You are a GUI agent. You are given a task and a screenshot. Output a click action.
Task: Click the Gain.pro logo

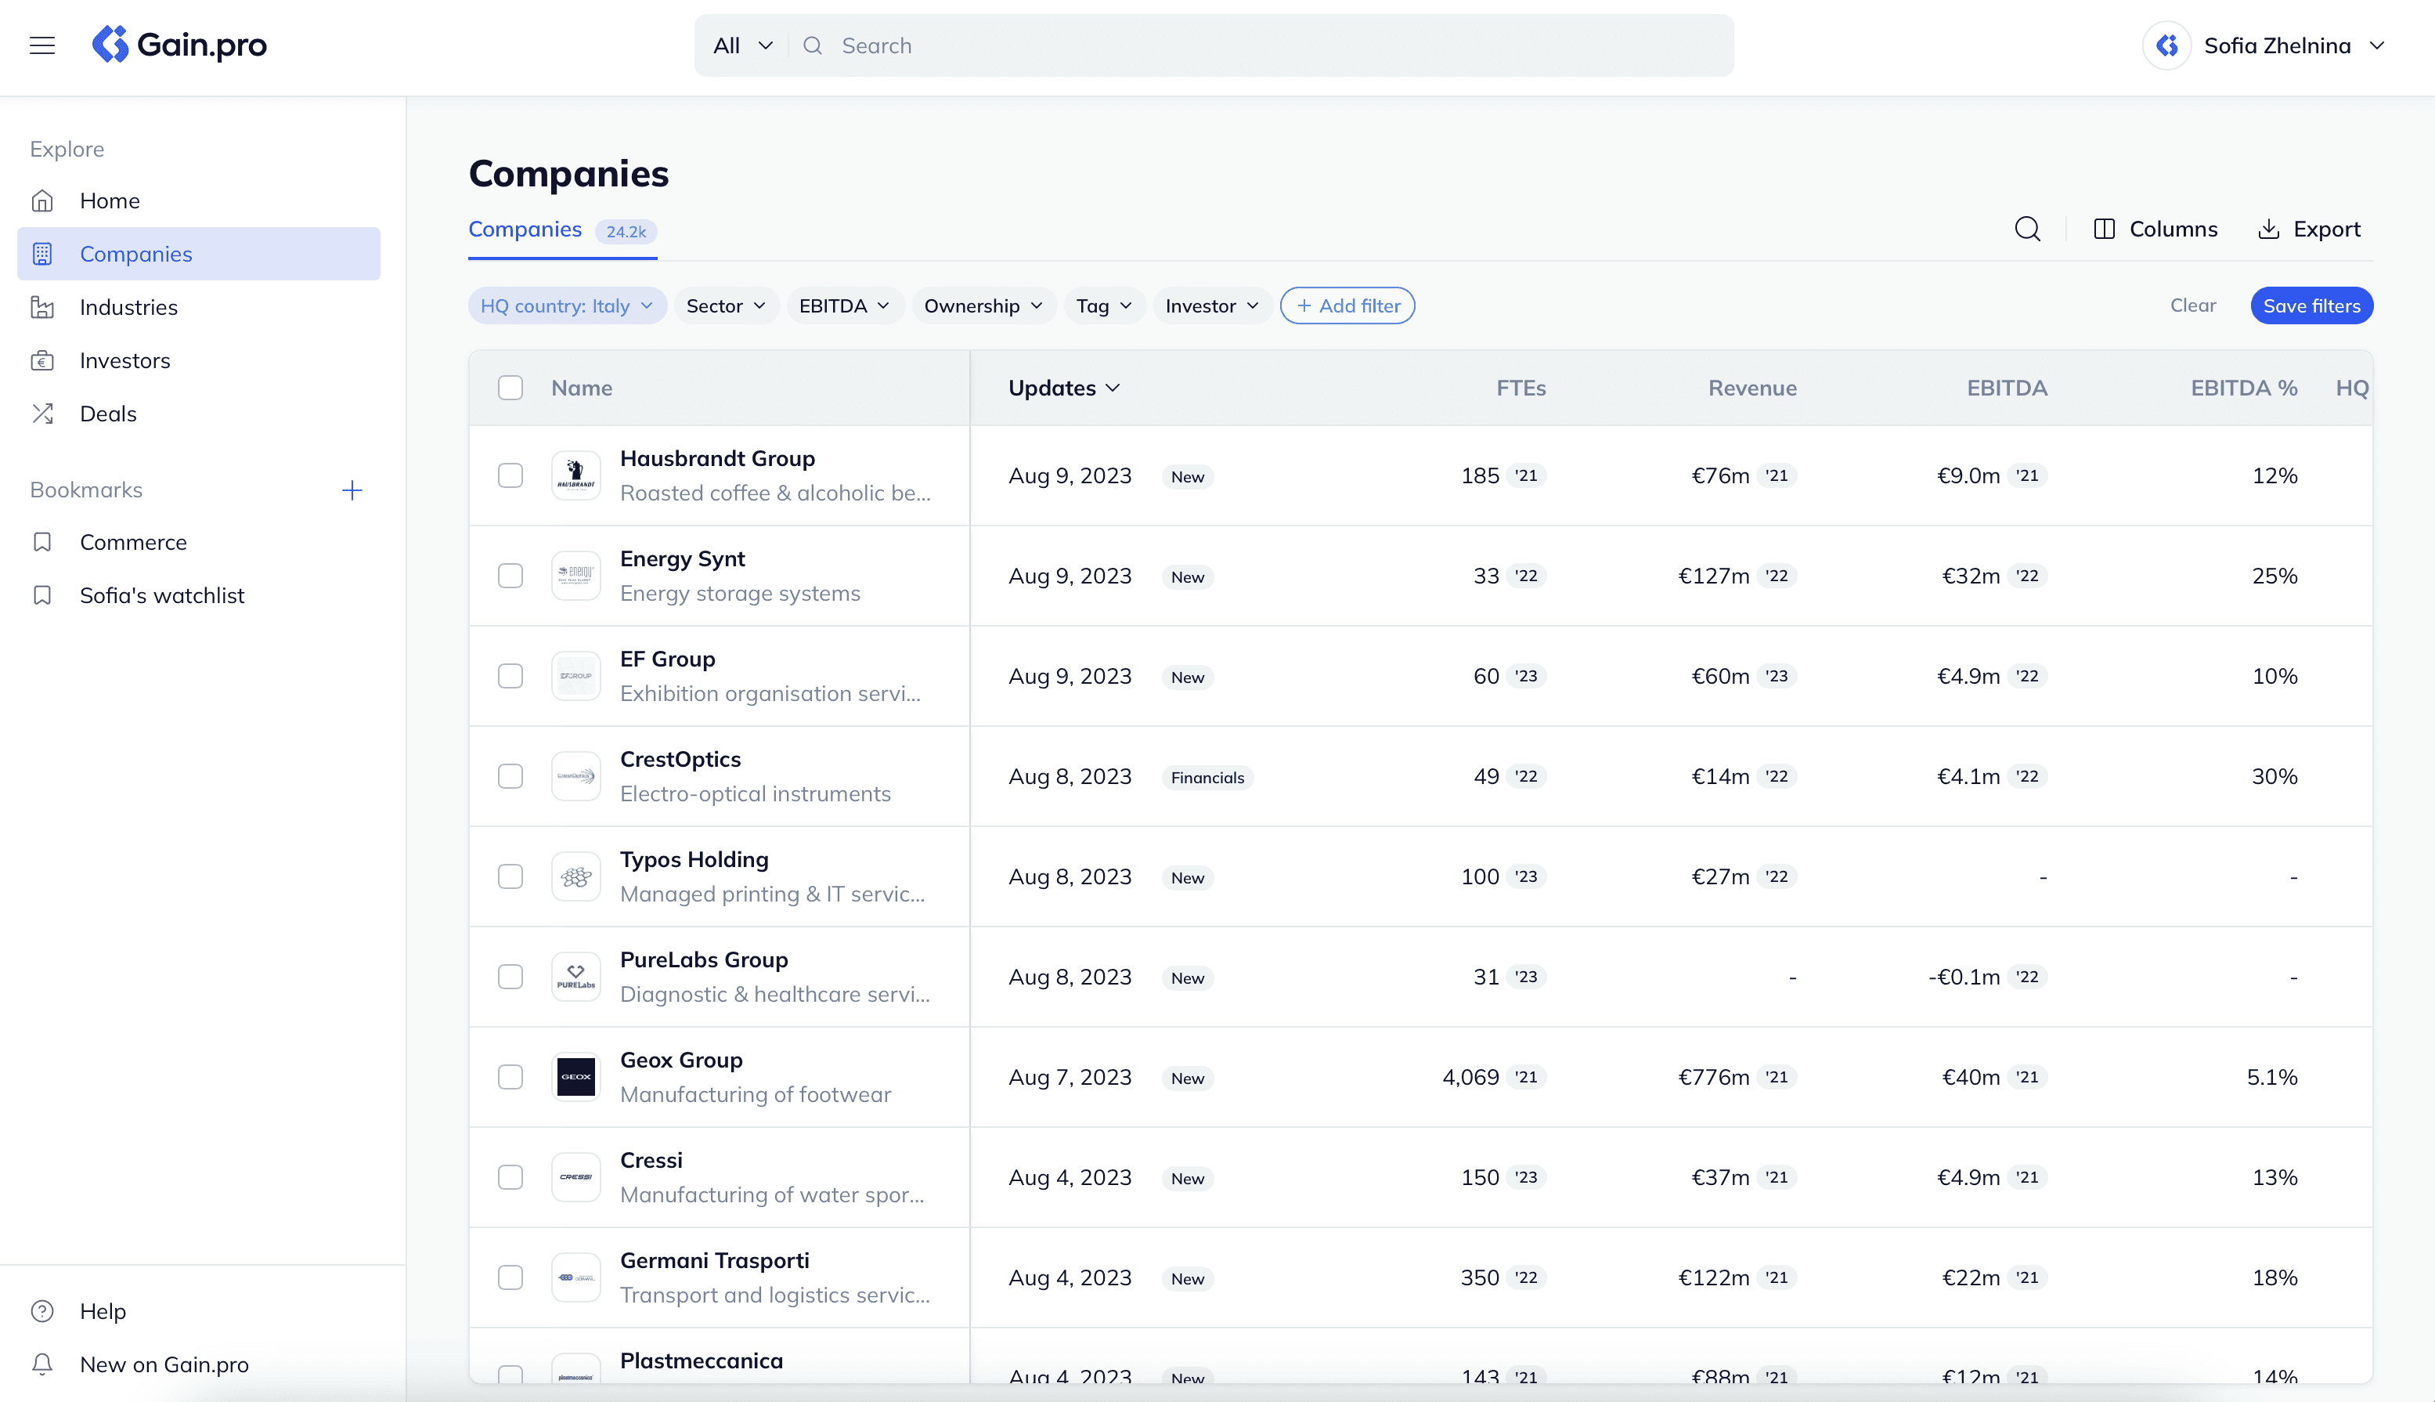(x=179, y=45)
